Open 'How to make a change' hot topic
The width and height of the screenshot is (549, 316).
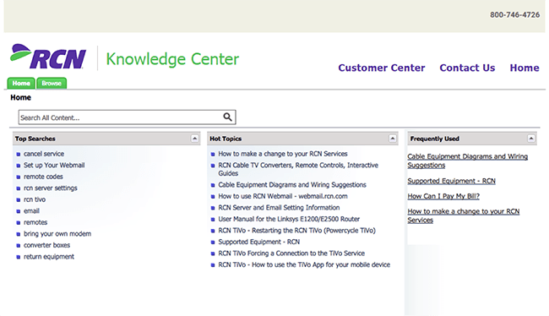pos(283,154)
